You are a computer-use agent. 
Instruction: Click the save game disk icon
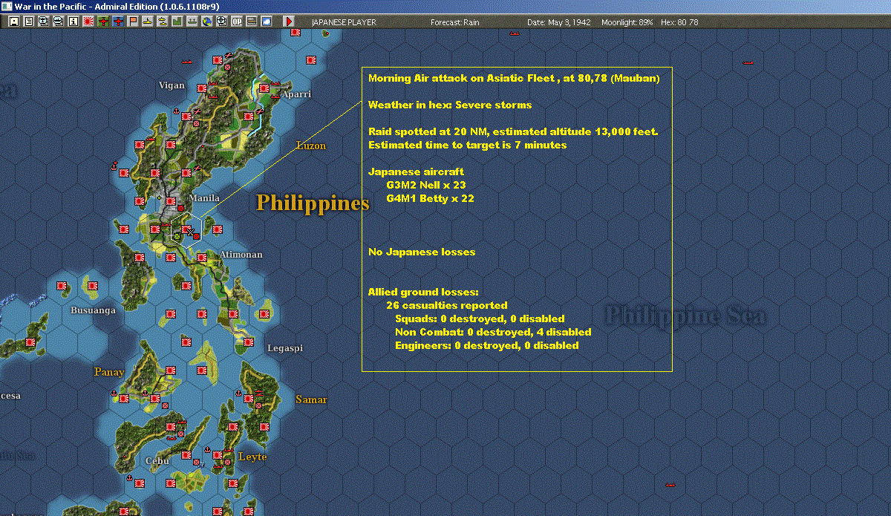point(13,22)
